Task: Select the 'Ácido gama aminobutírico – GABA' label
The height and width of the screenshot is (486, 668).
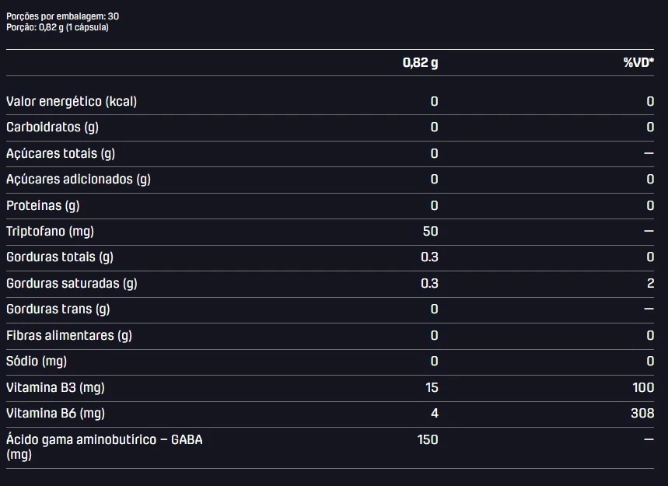Action: pyautogui.click(x=104, y=439)
